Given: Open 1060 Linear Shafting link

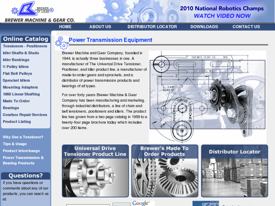Looking at the screenshot, I should coord(21,94).
